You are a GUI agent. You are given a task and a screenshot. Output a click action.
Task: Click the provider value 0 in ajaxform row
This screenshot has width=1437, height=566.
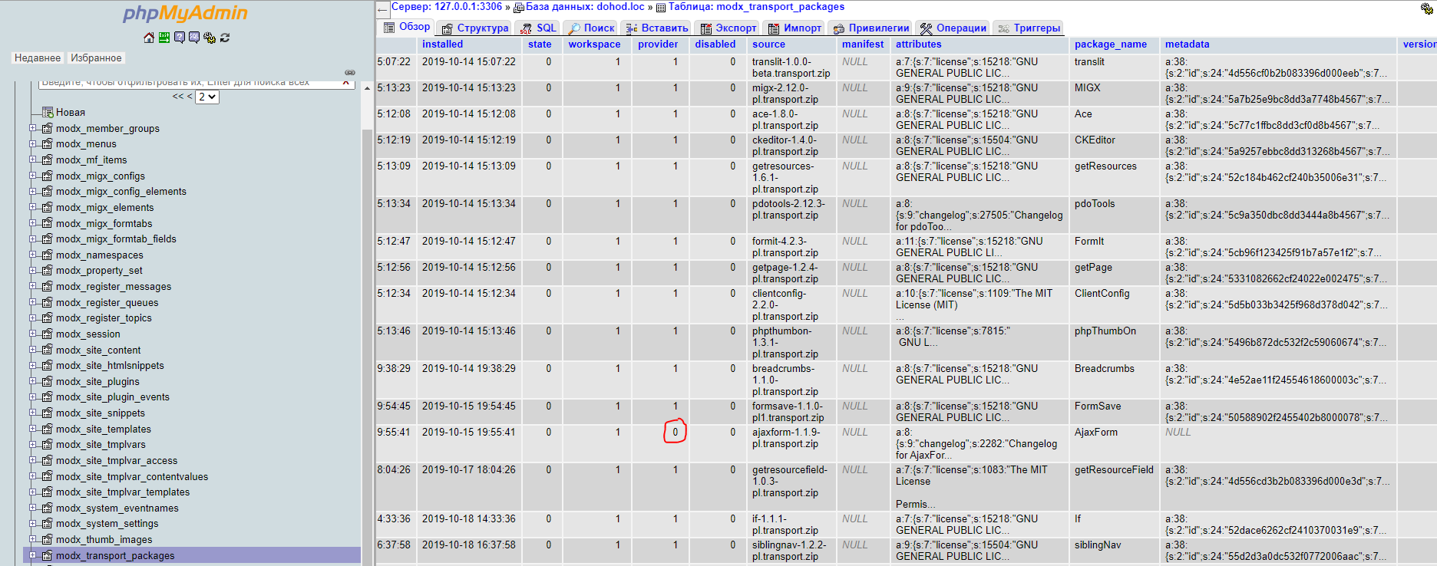(676, 432)
